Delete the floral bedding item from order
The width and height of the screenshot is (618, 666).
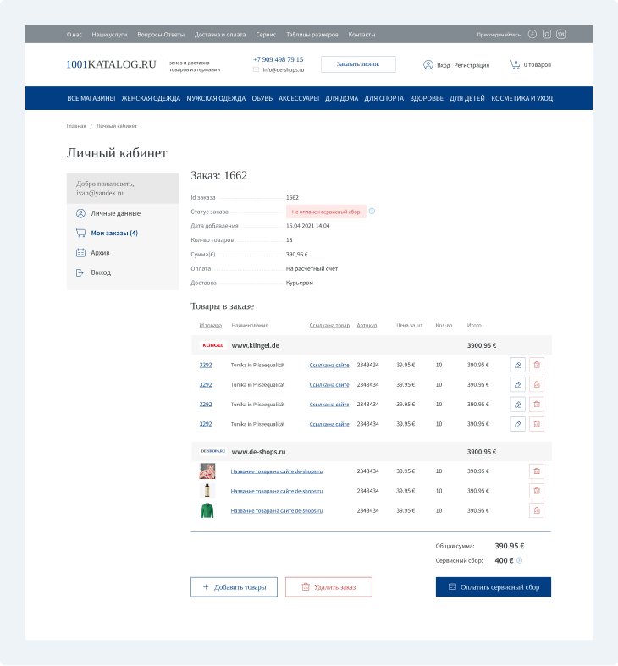[x=537, y=471]
